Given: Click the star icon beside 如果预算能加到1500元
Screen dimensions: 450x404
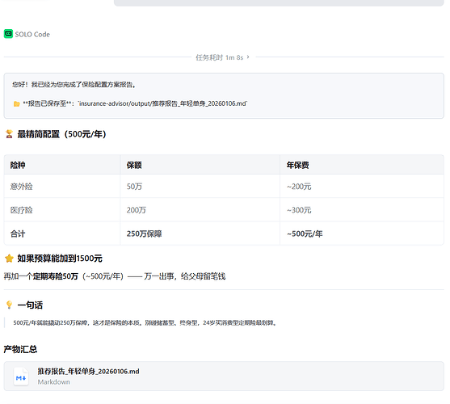Looking at the screenshot, I should [x=9, y=259].
